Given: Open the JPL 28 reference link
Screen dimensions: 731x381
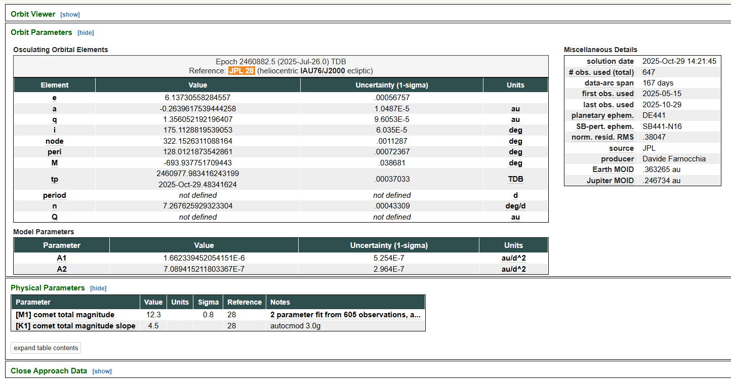Looking at the screenshot, I should coord(241,71).
